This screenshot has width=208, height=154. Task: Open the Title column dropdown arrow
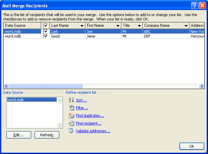[139, 26]
